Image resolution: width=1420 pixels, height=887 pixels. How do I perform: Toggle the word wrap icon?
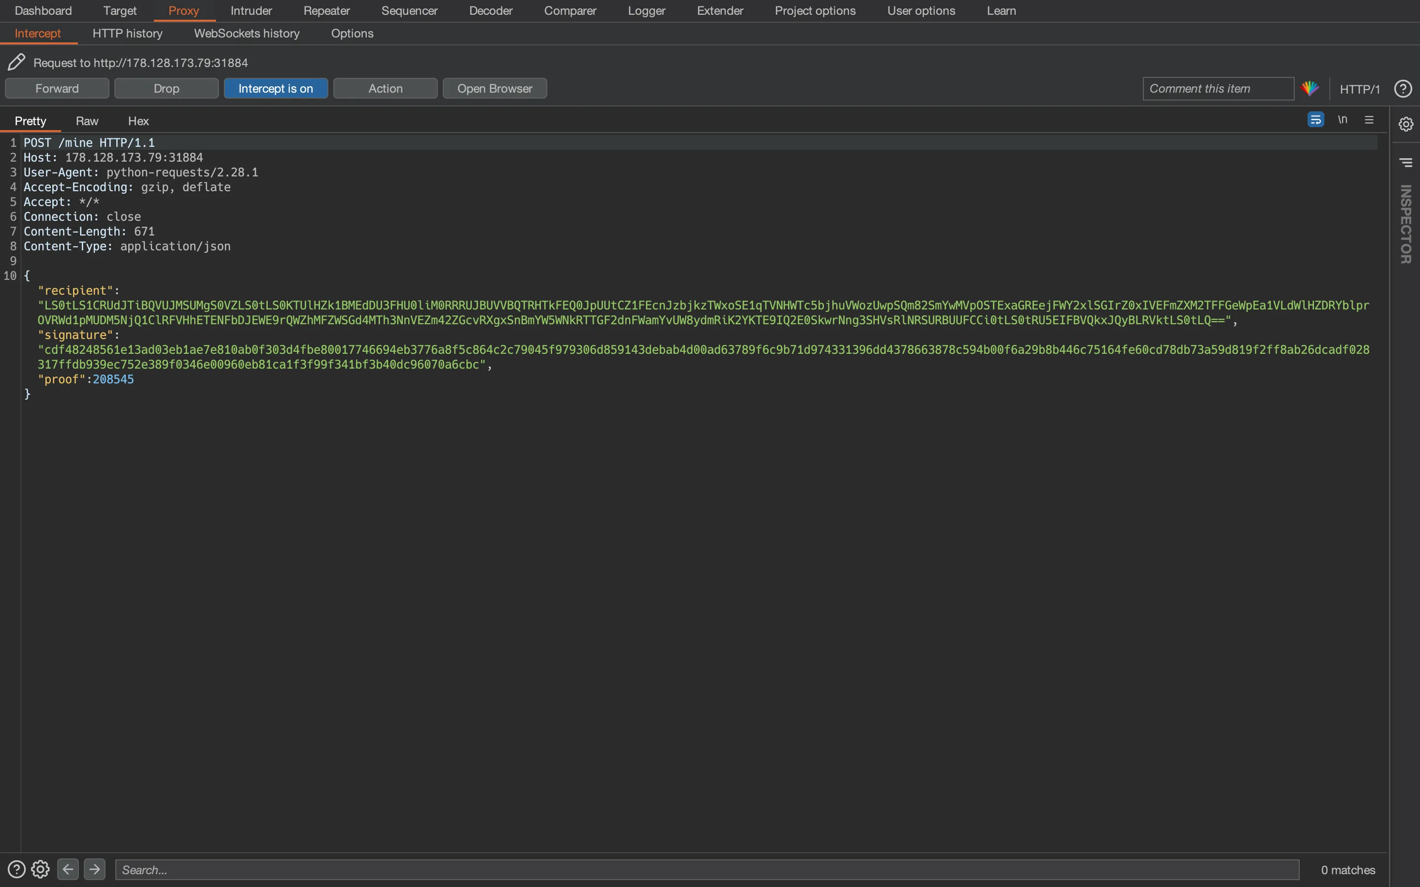(x=1315, y=120)
